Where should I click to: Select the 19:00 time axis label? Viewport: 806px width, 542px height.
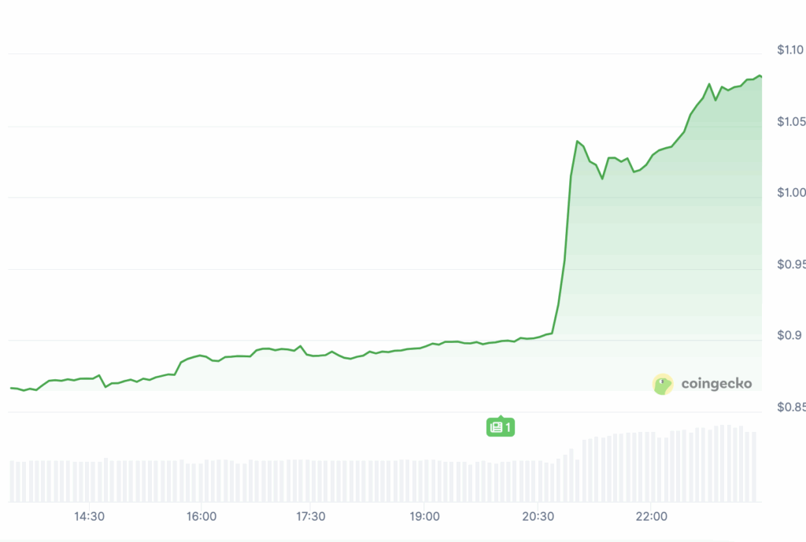pyautogui.click(x=424, y=517)
